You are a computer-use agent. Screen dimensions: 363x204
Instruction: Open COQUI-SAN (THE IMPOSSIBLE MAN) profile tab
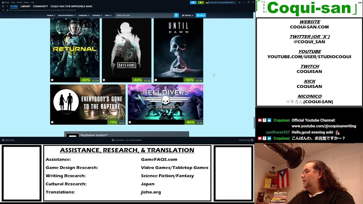71,6
